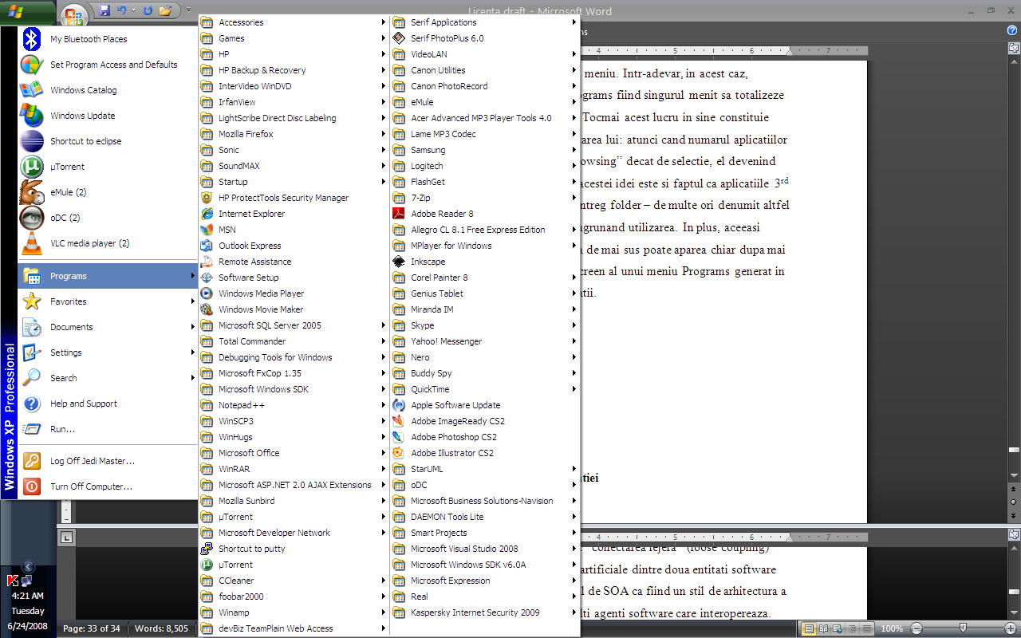Open the Favorites submenu in Start menu
Image resolution: width=1021 pixels, height=638 pixels.
[108, 301]
